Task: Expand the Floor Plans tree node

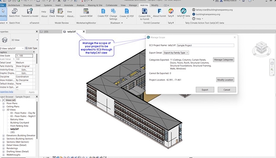Action: (4, 104)
